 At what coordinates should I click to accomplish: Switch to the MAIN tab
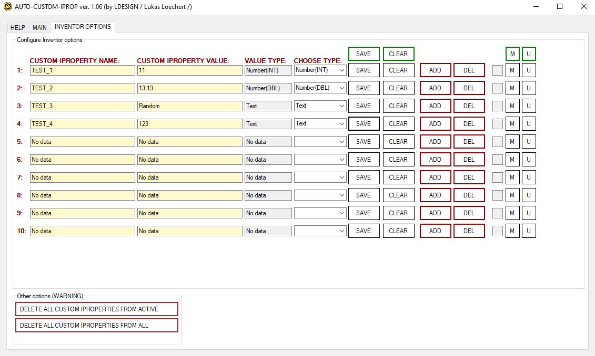pyautogui.click(x=39, y=28)
